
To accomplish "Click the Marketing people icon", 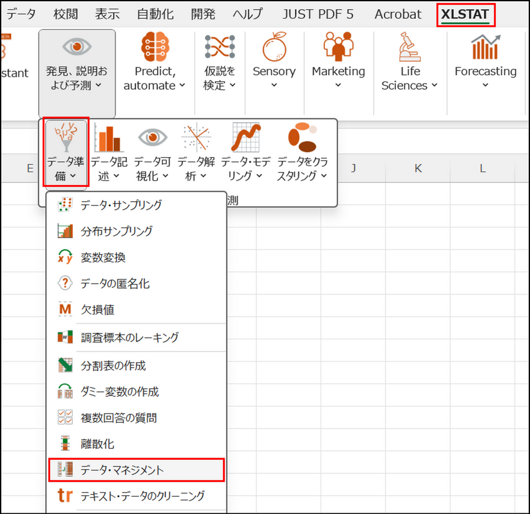I will point(338,46).
